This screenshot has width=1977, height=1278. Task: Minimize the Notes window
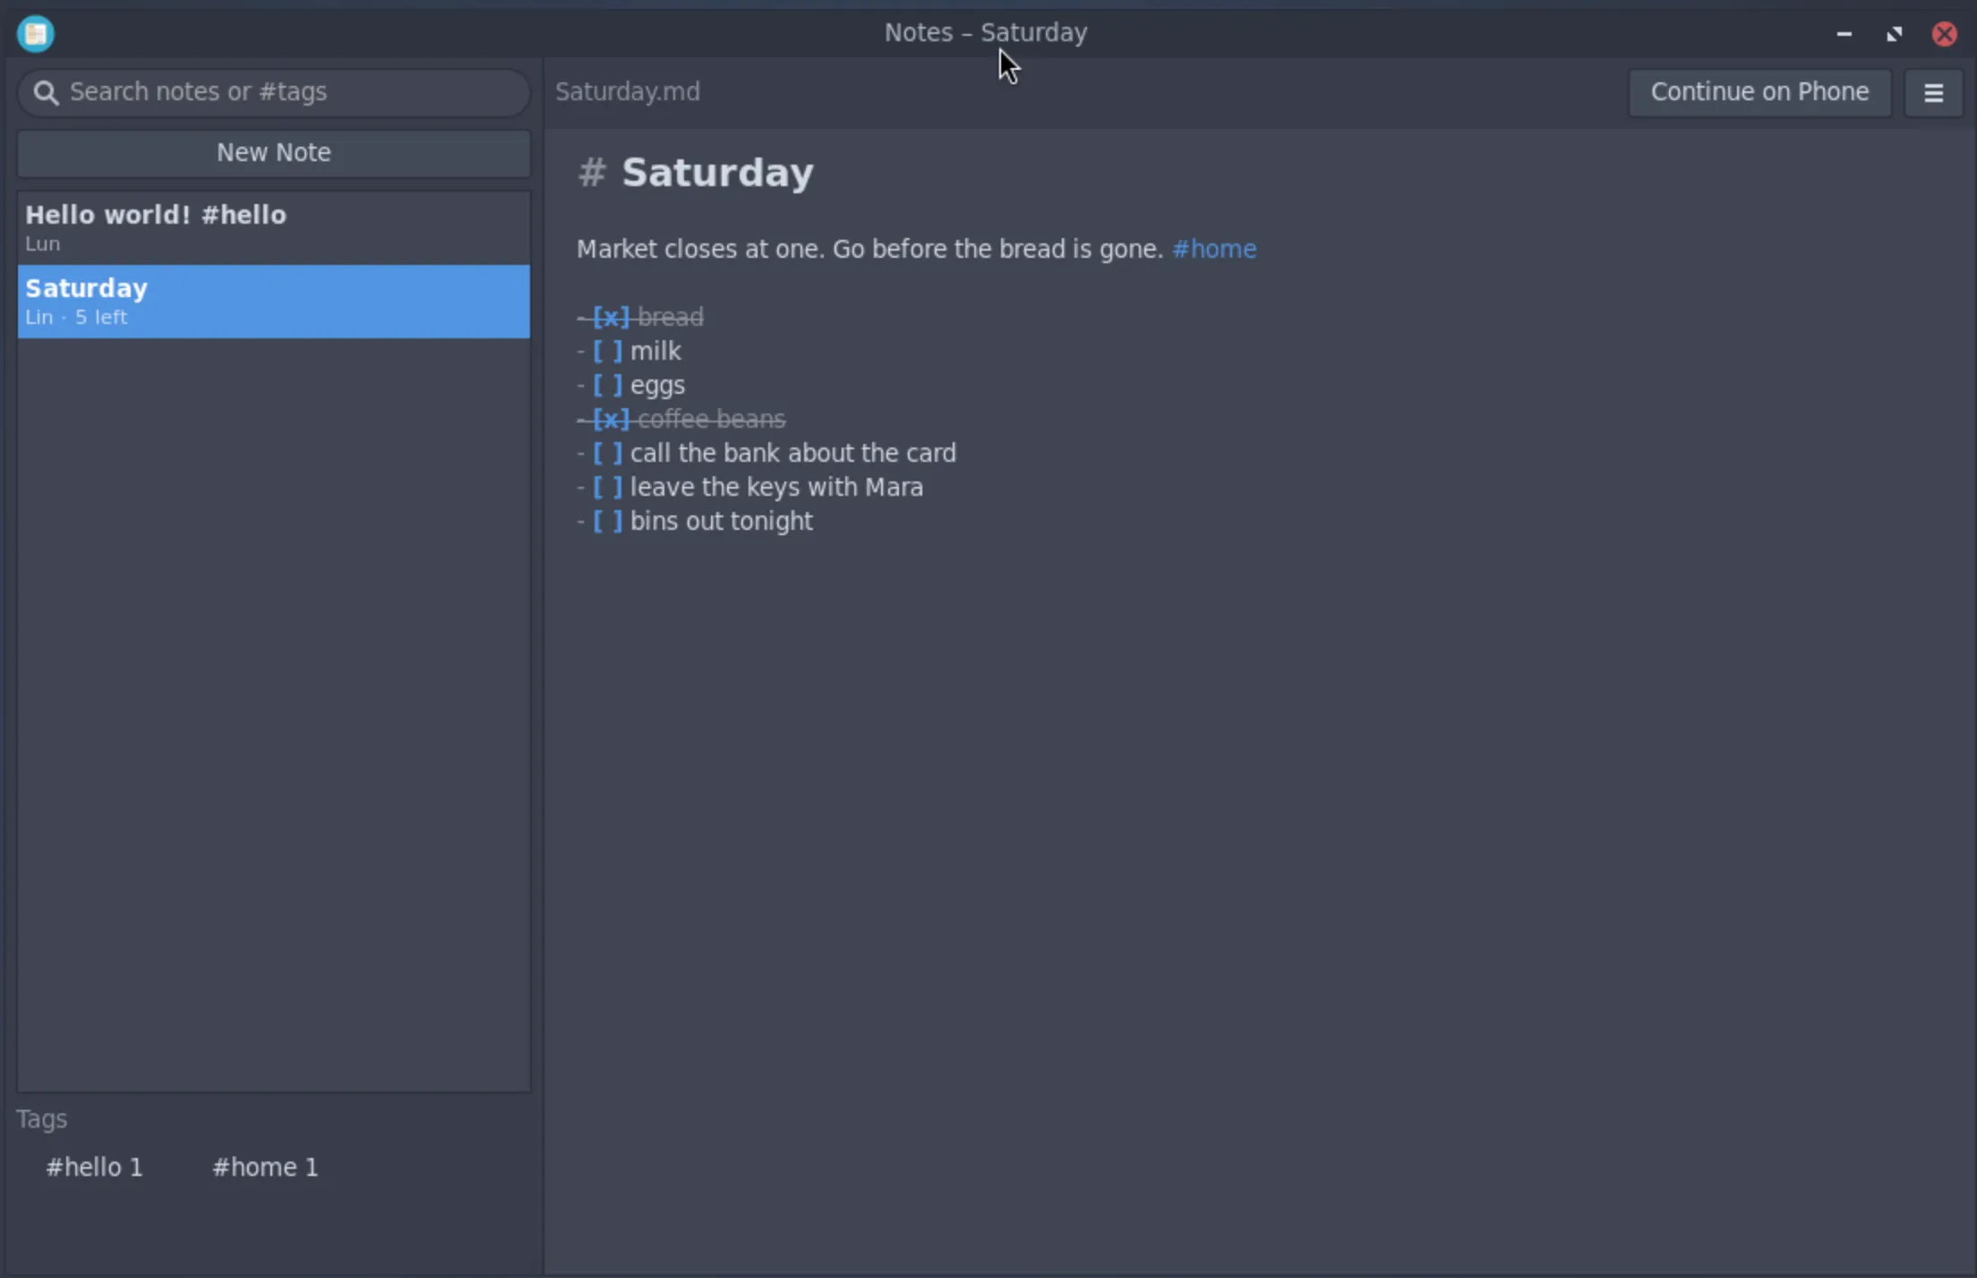click(x=1844, y=34)
